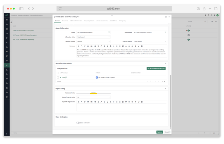Click the dialog vertical scrollbar
The image size is (224, 144).
pyautogui.click(x=171, y=101)
